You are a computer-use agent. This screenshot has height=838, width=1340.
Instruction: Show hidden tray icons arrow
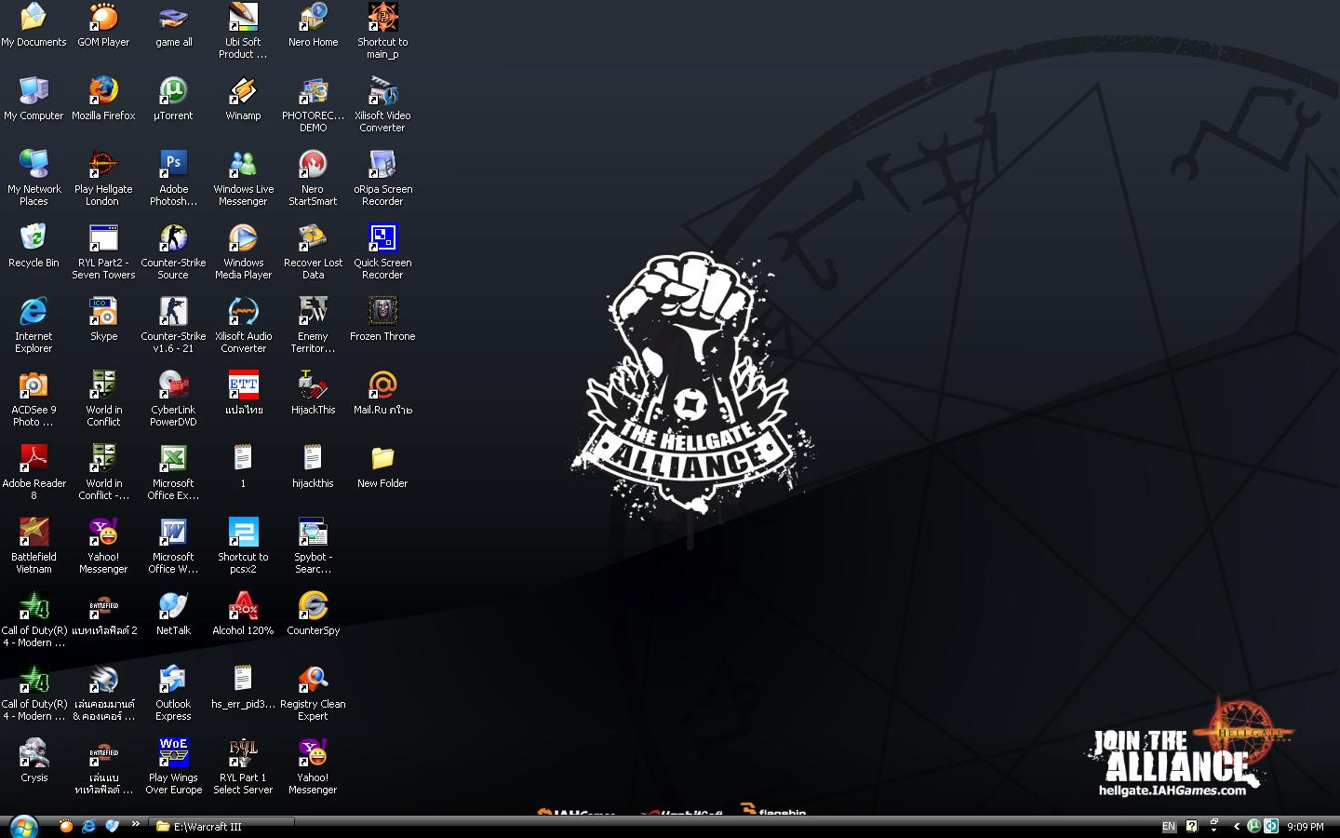point(1237,827)
